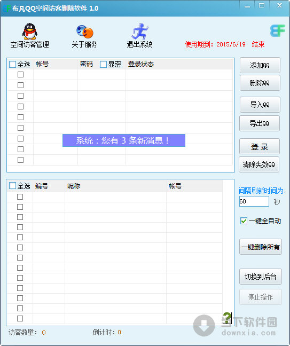This screenshot has width=290, height=346.
Task: Check the first row checkbox in the visitor table
Action: [x=20, y=196]
